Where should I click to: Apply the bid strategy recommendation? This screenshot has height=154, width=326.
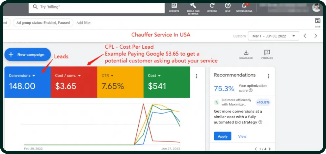223,136
